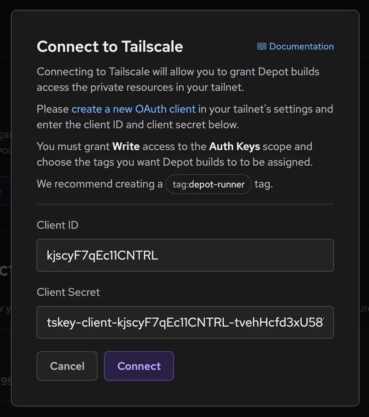
Task: Follow the 'create a new OAuth client' link
Action: tap(134, 109)
